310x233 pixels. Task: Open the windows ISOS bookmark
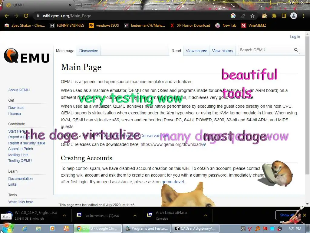104,25
